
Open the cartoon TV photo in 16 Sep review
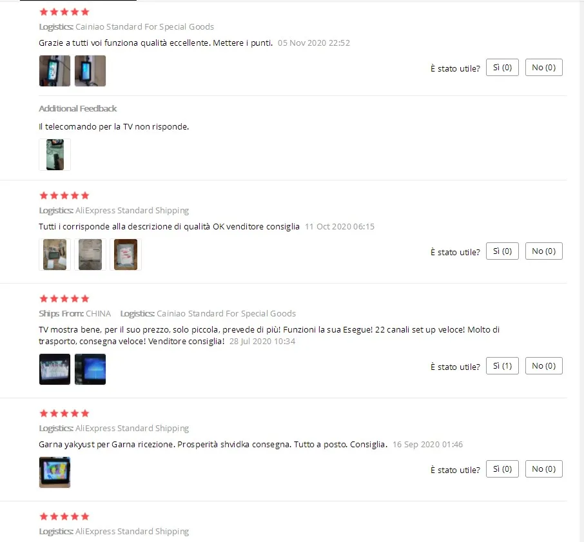point(55,472)
